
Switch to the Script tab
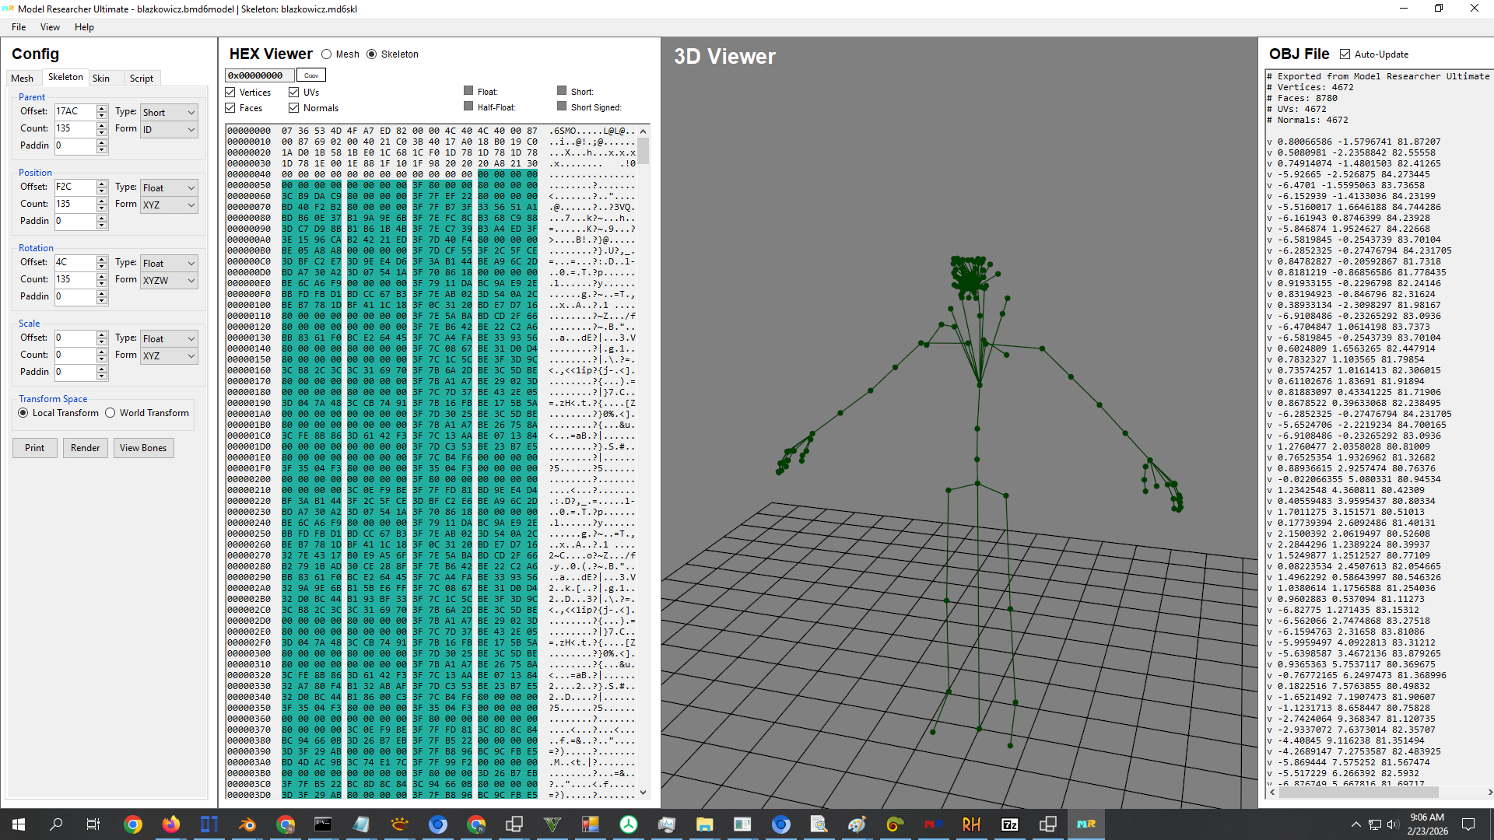click(x=142, y=78)
